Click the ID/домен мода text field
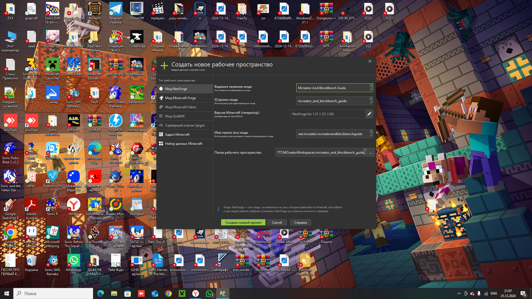The height and width of the screenshot is (299, 532). point(332,101)
